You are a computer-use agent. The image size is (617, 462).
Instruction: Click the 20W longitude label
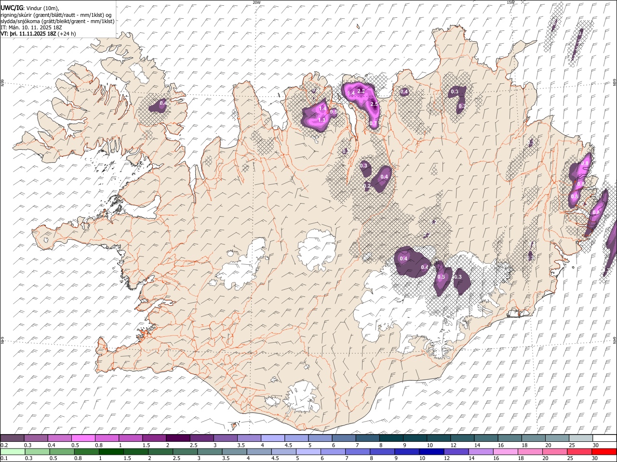(256, 2)
